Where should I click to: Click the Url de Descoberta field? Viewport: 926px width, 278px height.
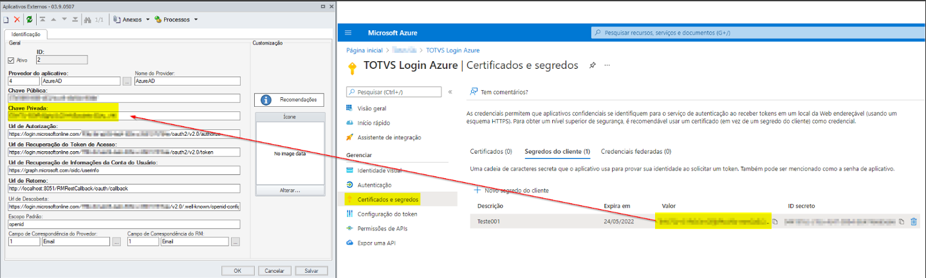click(x=124, y=207)
